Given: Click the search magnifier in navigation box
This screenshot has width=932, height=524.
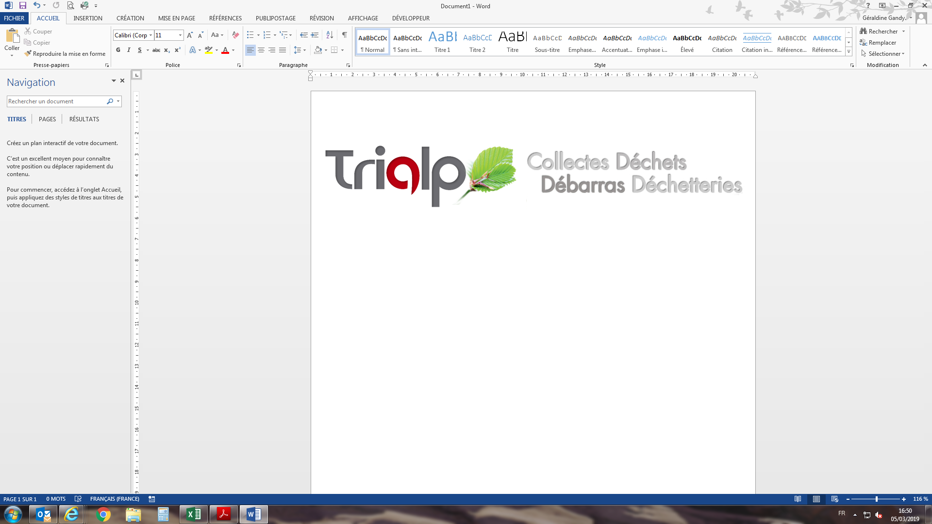Looking at the screenshot, I should click(x=110, y=101).
